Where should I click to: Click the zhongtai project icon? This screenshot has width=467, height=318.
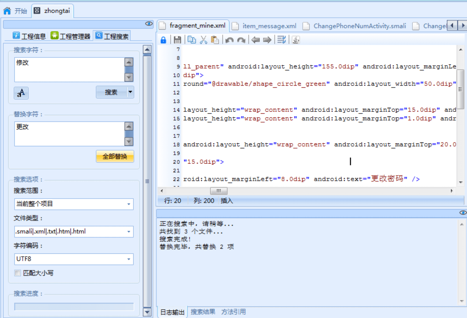click(x=37, y=10)
